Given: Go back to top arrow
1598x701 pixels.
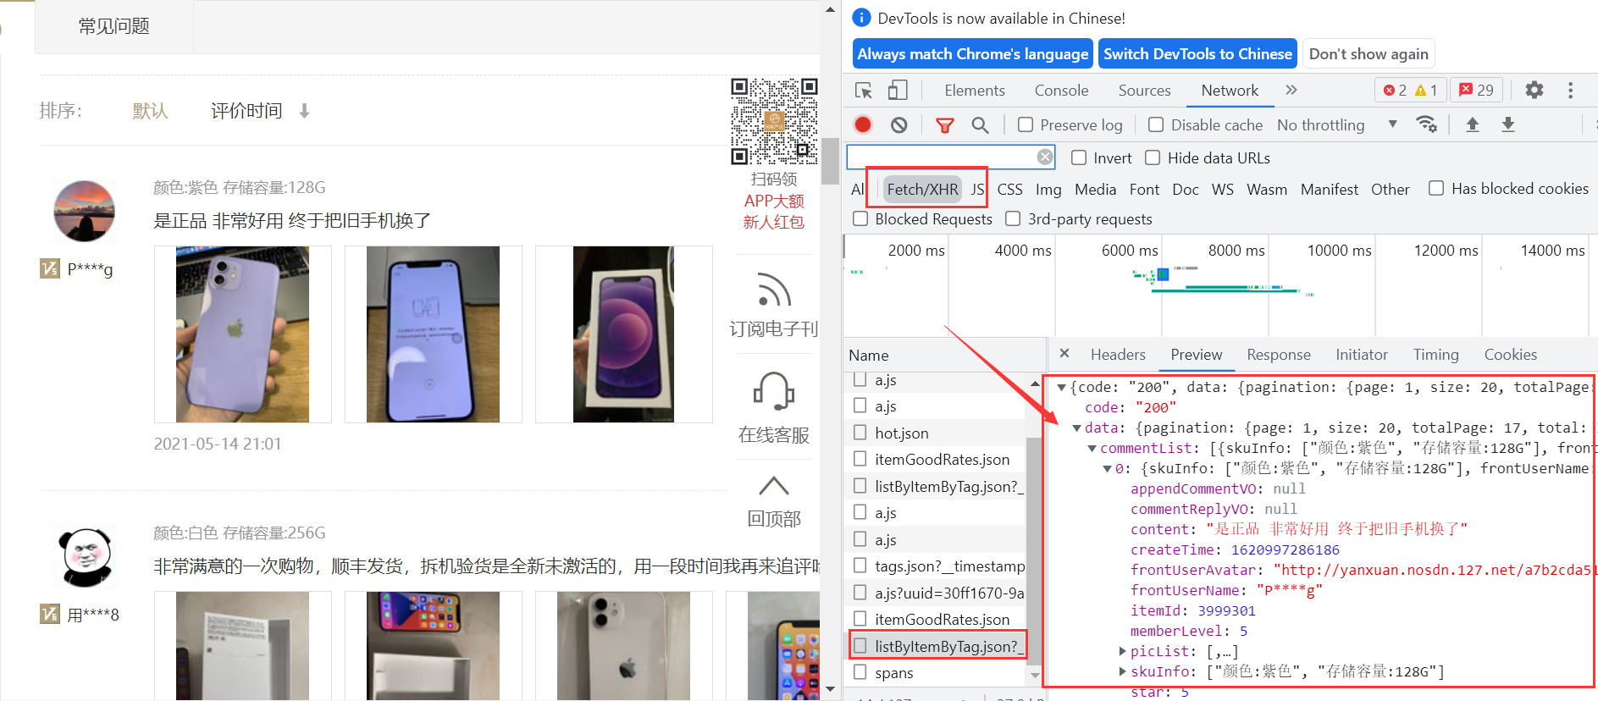Looking at the screenshot, I should coord(774,486).
